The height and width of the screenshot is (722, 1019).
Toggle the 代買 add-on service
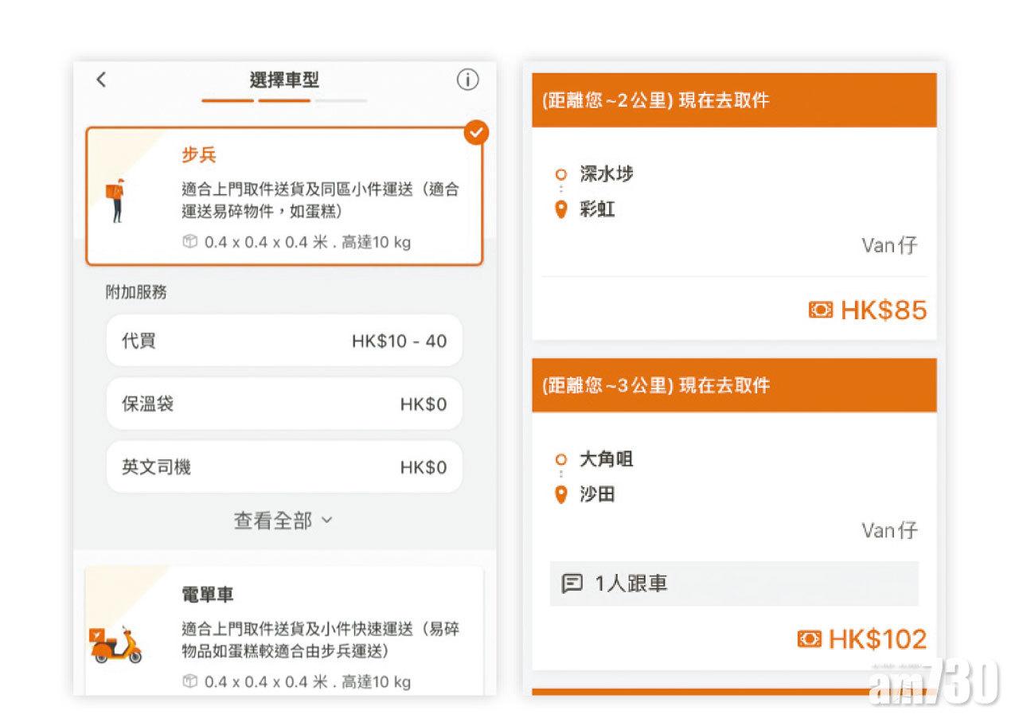pyautogui.click(x=284, y=341)
